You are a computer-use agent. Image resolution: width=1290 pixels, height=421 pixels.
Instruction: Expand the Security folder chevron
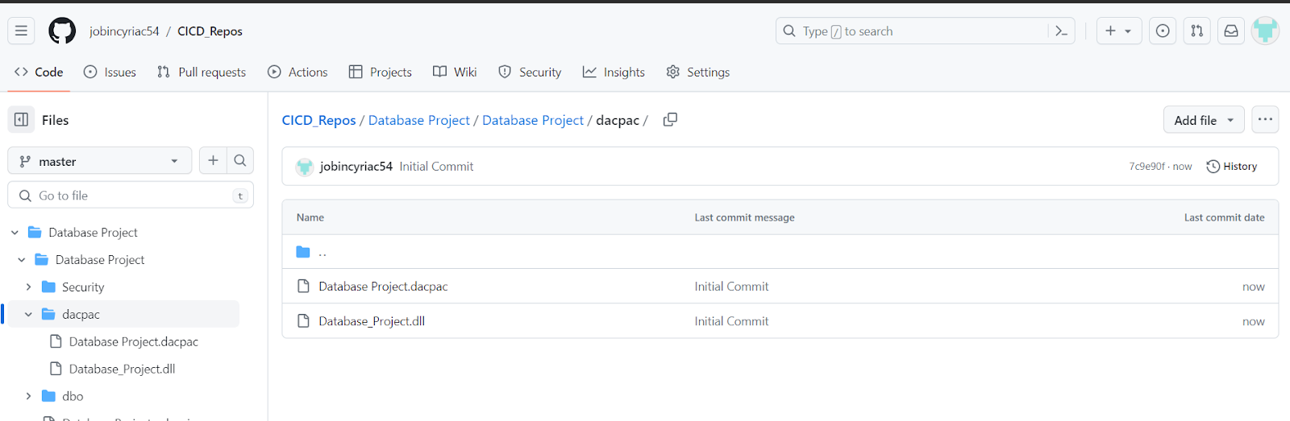(28, 287)
